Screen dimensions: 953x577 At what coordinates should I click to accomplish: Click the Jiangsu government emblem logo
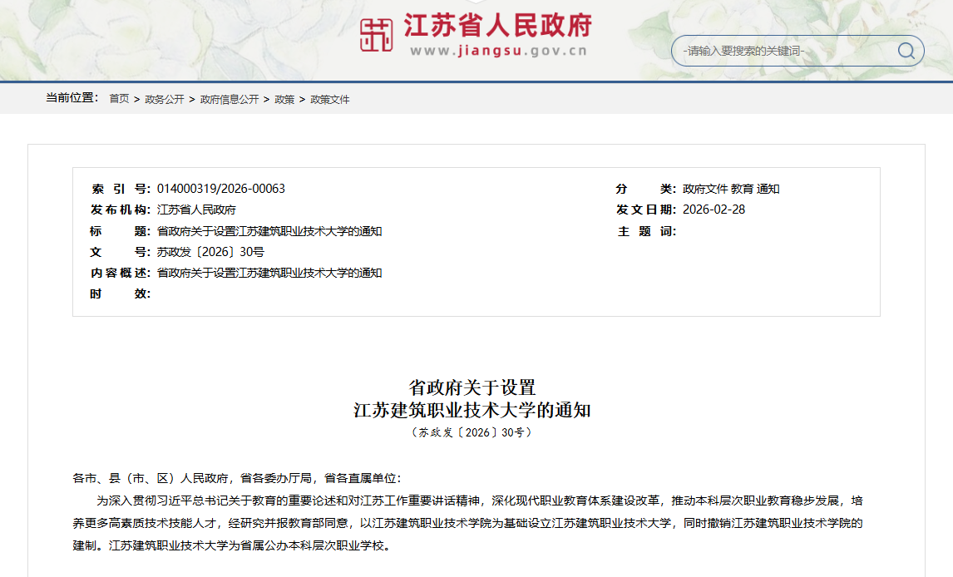(x=376, y=37)
